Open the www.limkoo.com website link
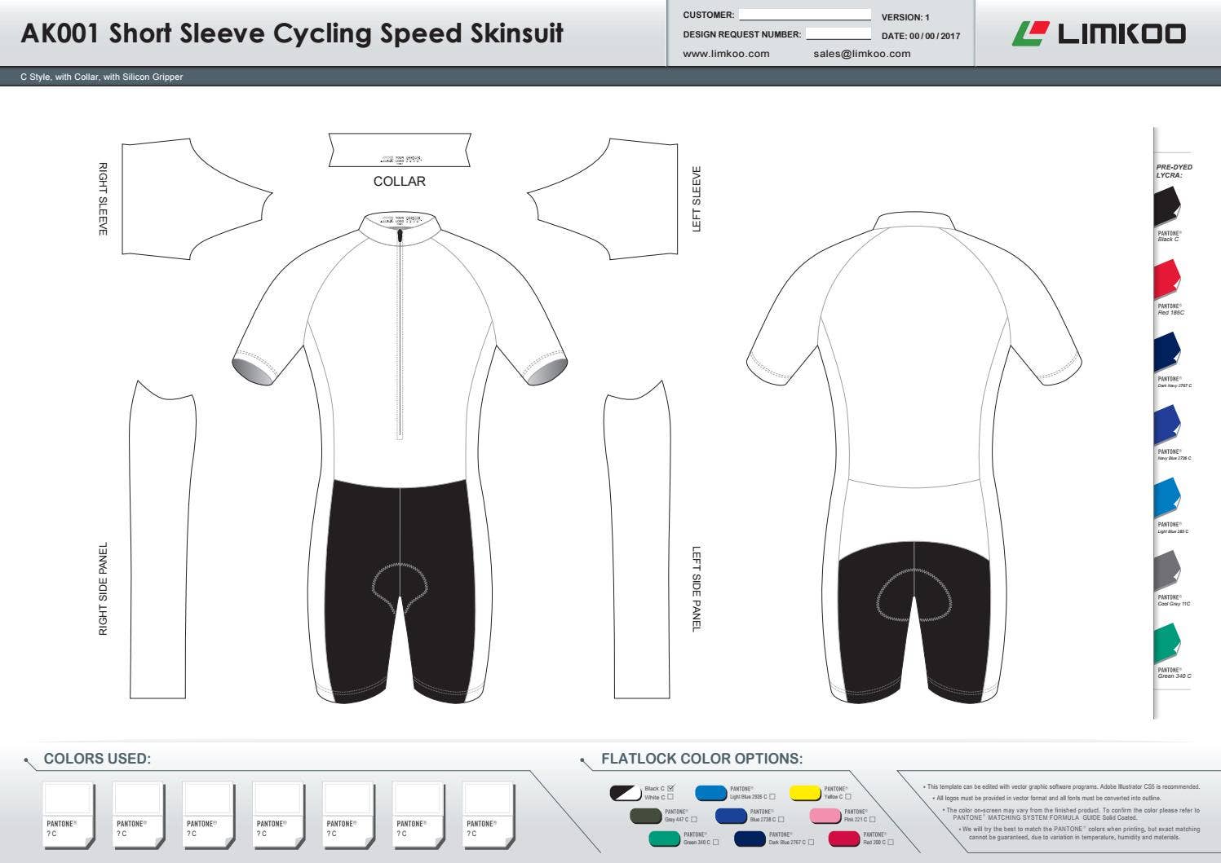The width and height of the screenshot is (1221, 863). pyautogui.click(x=726, y=54)
